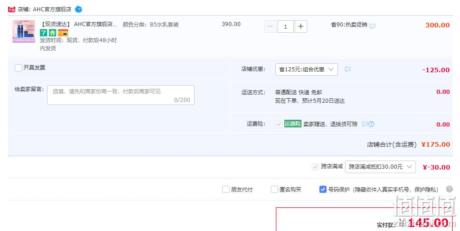460x231 pixels.
Task: Check the 朋友代付 checkbox
Action: tap(226, 189)
